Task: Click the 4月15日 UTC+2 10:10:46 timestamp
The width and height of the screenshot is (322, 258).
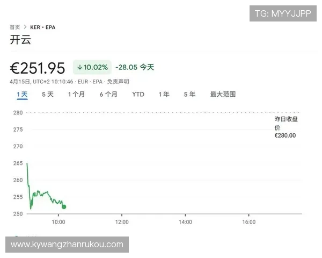Action: point(41,82)
